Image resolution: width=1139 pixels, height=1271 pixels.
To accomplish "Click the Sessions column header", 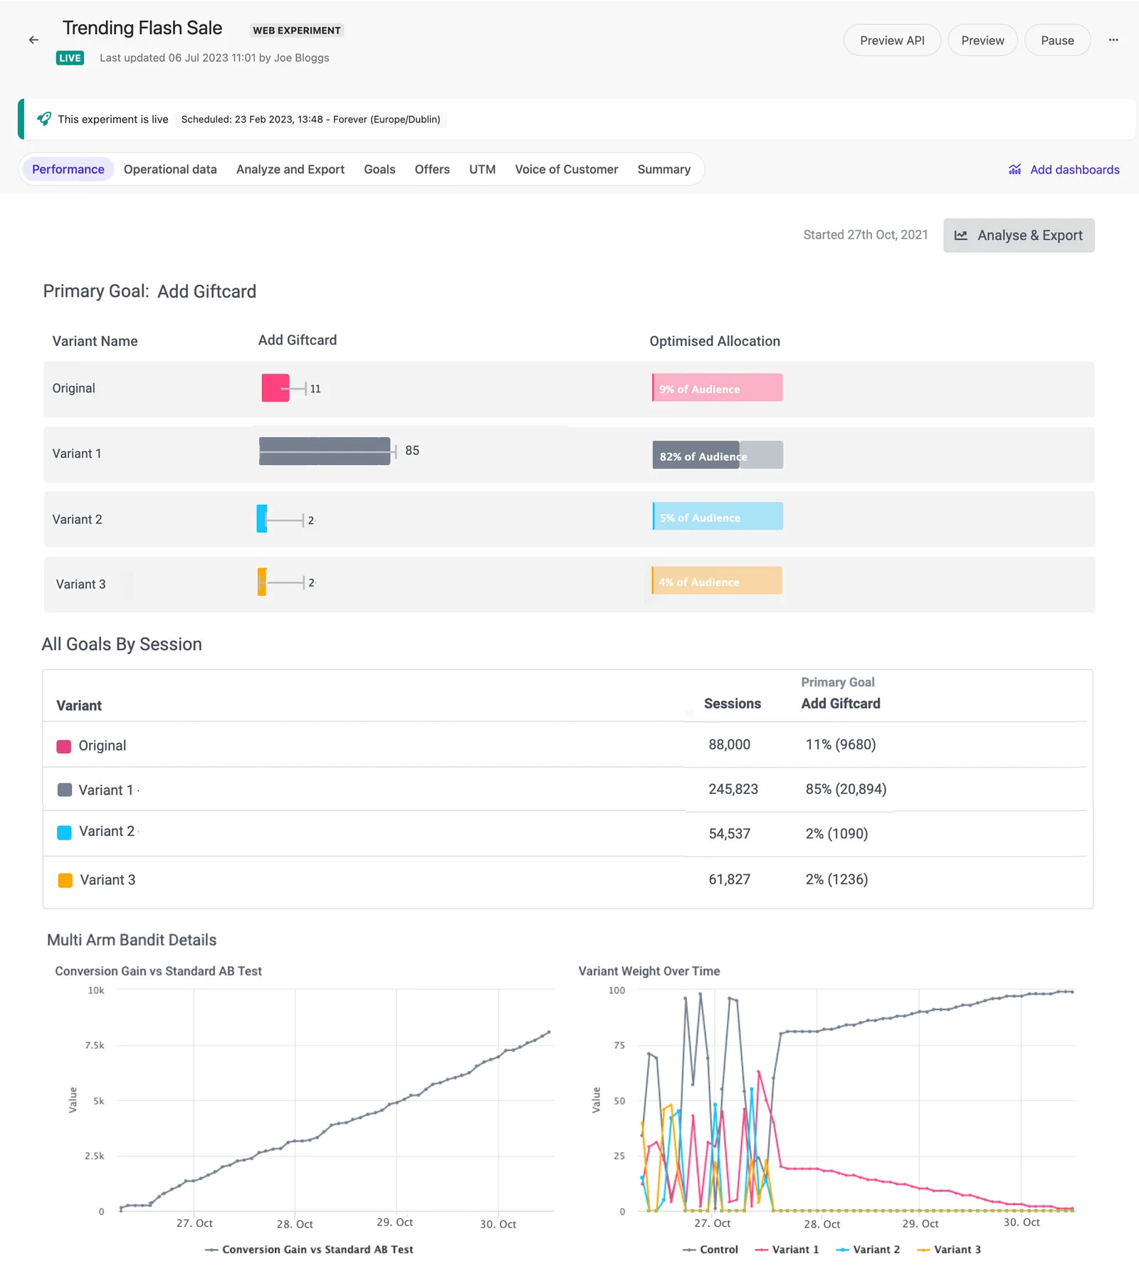I will pyautogui.click(x=733, y=704).
